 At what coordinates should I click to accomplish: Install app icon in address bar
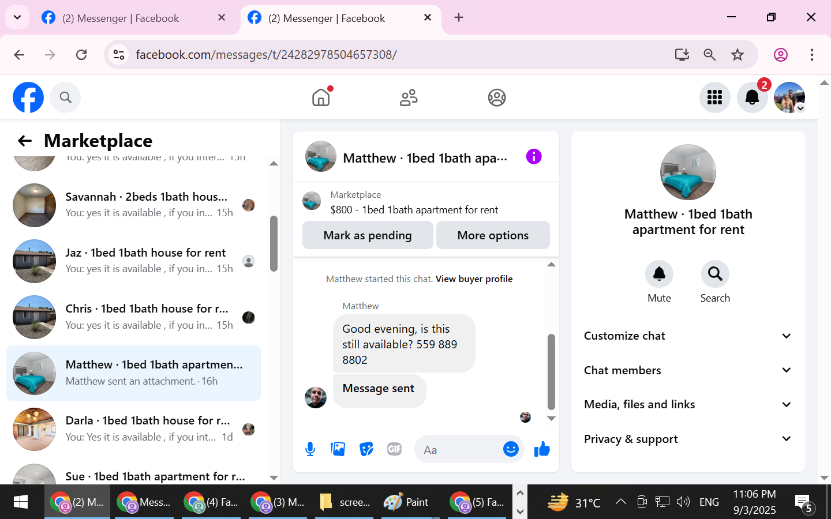pyautogui.click(x=682, y=55)
